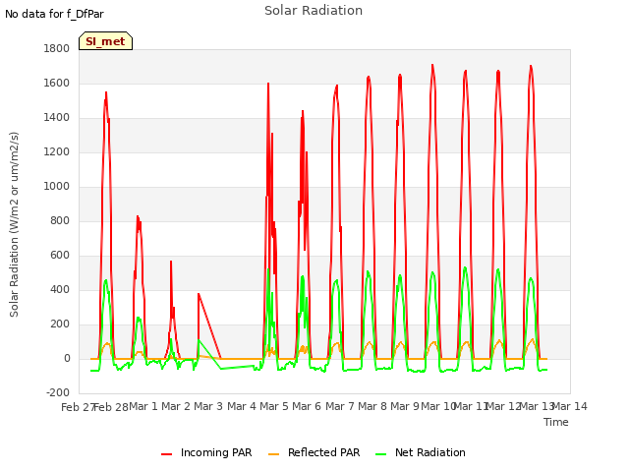629x472 pixels.
Task: Click the Mar 12 x-axis label
Action: coord(504,406)
